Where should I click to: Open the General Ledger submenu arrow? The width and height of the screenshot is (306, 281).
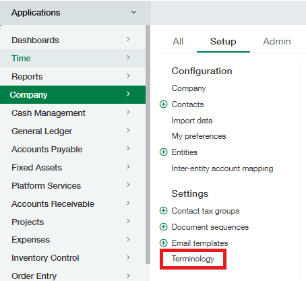click(128, 130)
